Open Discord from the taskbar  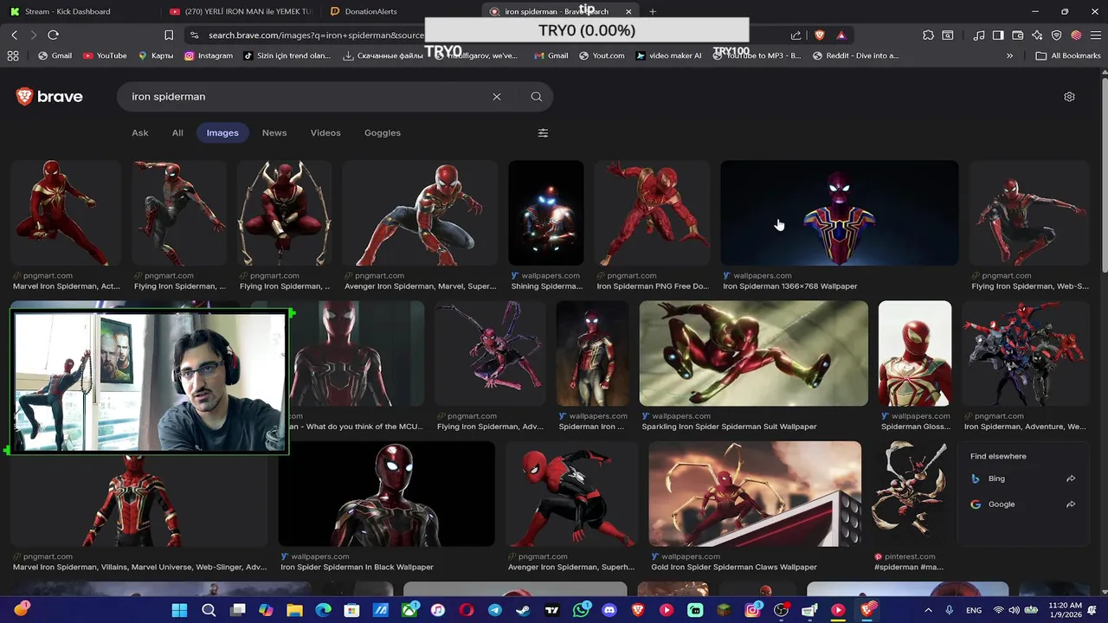(609, 610)
